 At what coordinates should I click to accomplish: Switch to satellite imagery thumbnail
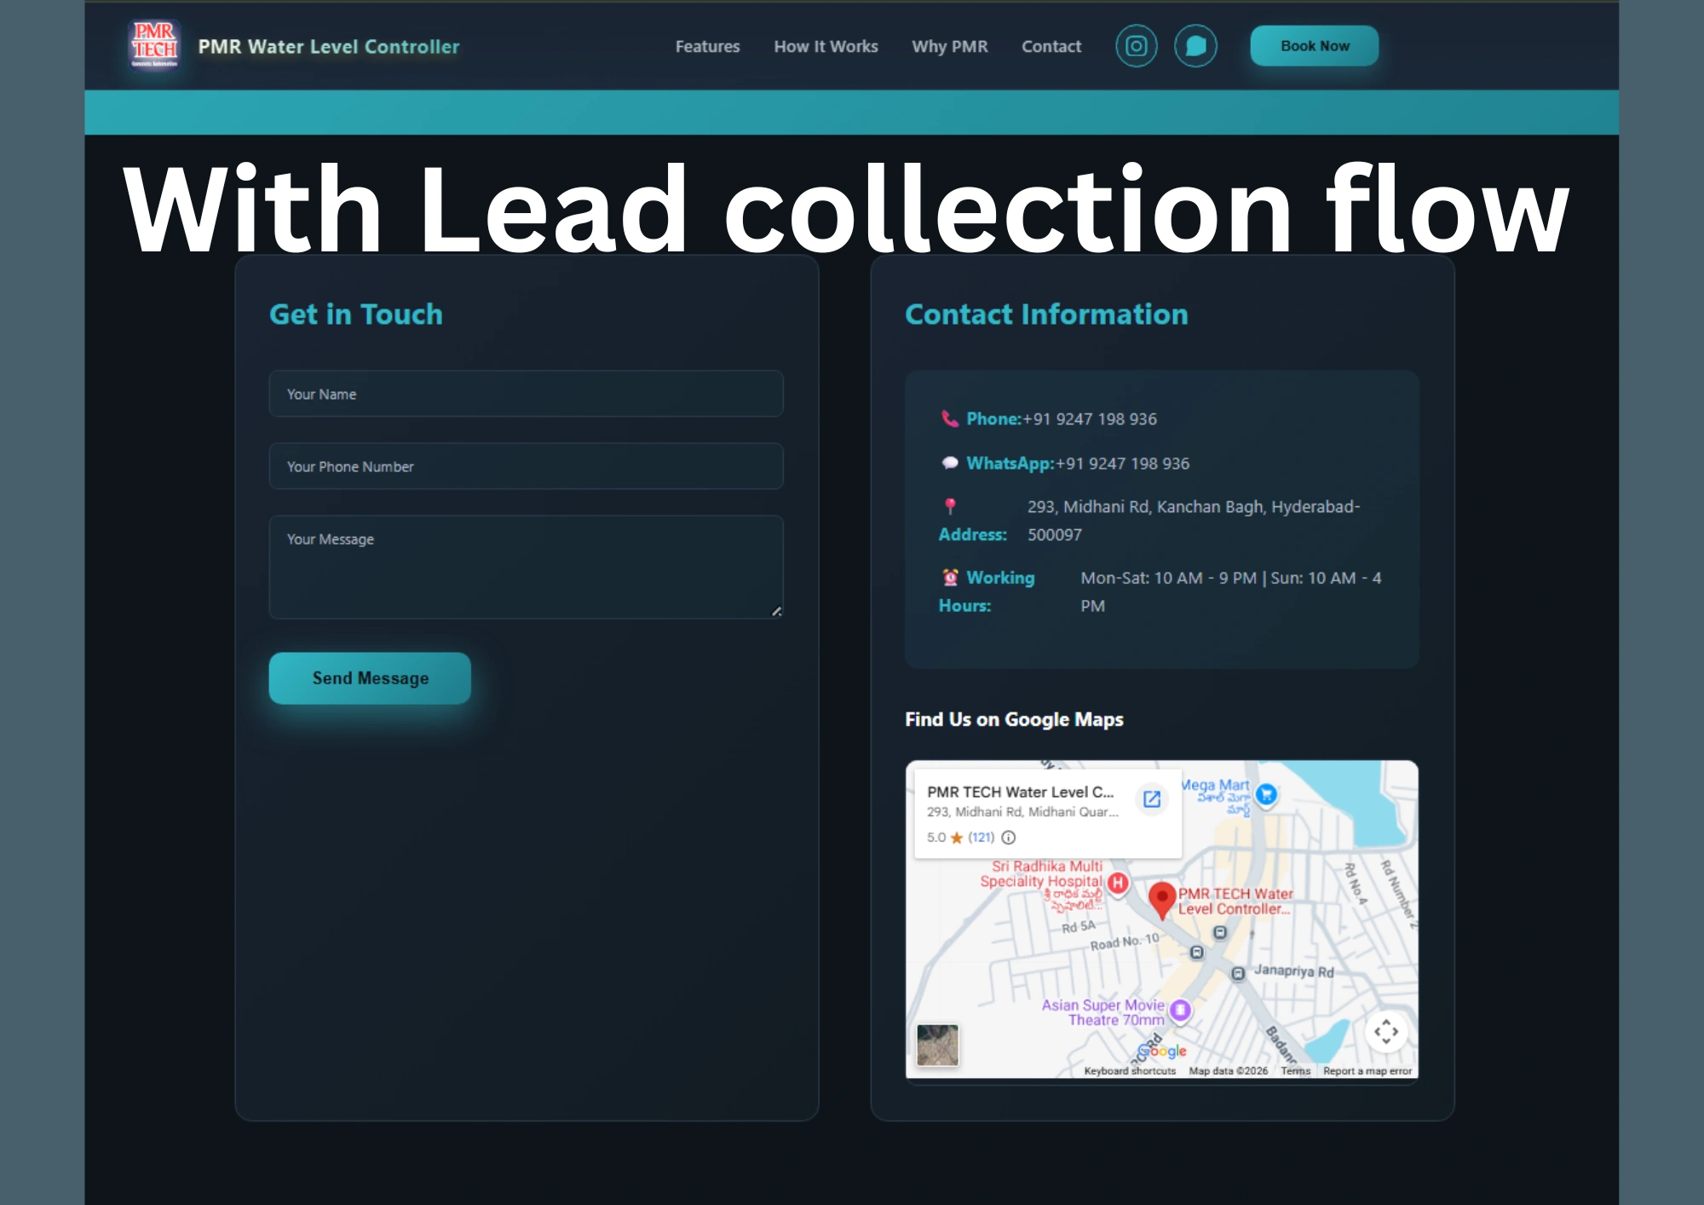937,1045
